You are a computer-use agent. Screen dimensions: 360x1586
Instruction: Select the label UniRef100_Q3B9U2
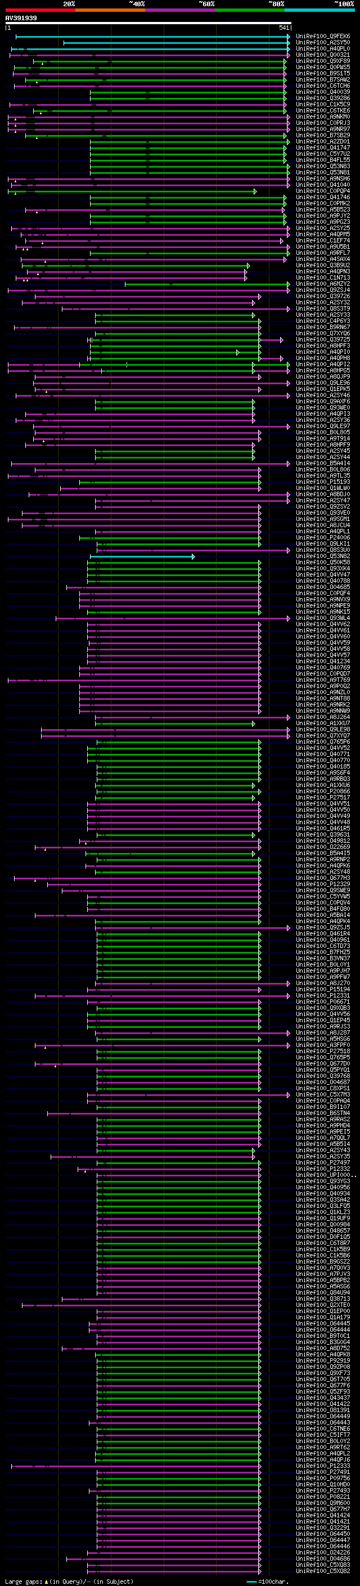coord(323,266)
